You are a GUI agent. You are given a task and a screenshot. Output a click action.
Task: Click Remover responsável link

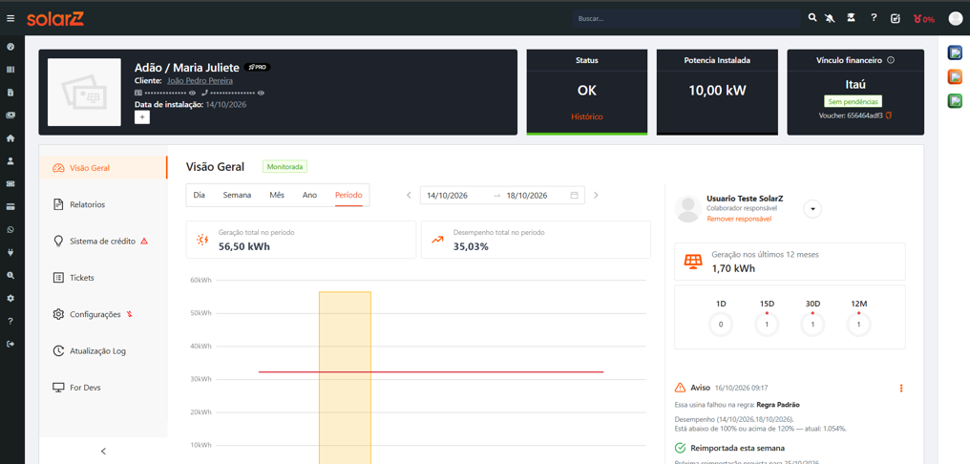(x=739, y=219)
